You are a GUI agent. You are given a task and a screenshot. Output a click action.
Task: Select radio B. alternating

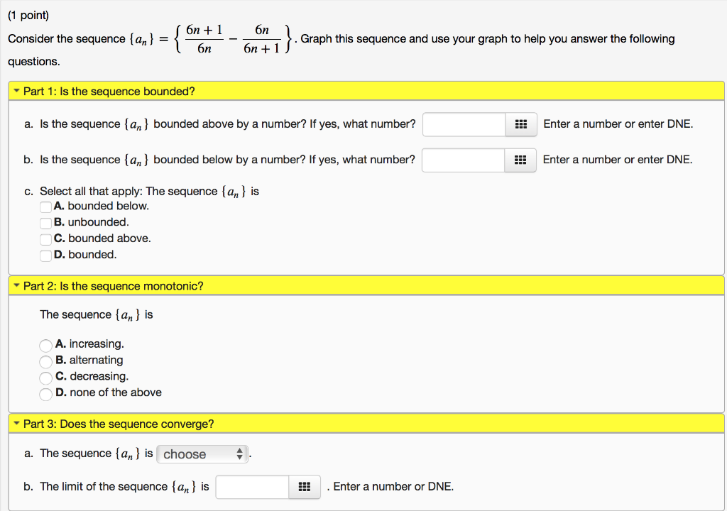point(45,362)
